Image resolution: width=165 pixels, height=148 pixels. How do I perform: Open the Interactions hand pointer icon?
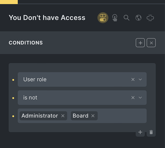click(115, 18)
